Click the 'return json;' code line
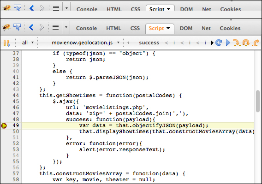The image size is (262, 184). (x=85, y=60)
